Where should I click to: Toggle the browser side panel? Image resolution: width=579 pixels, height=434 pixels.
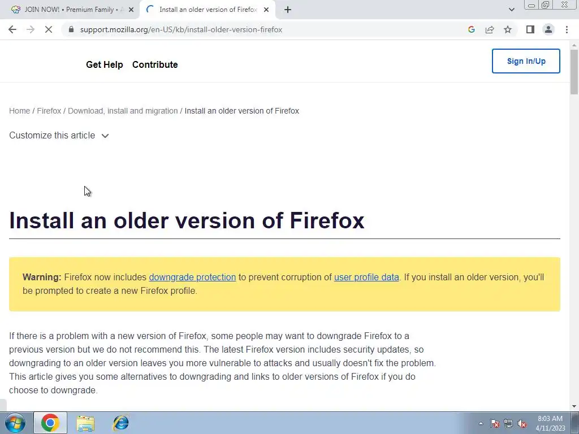[530, 29]
